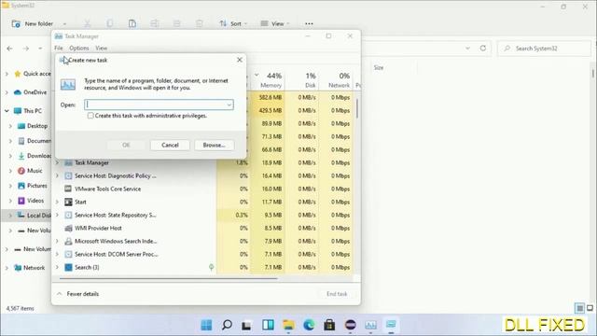Expand the Task Manager process row
597x336 pixels.
[x=57, y=162]
